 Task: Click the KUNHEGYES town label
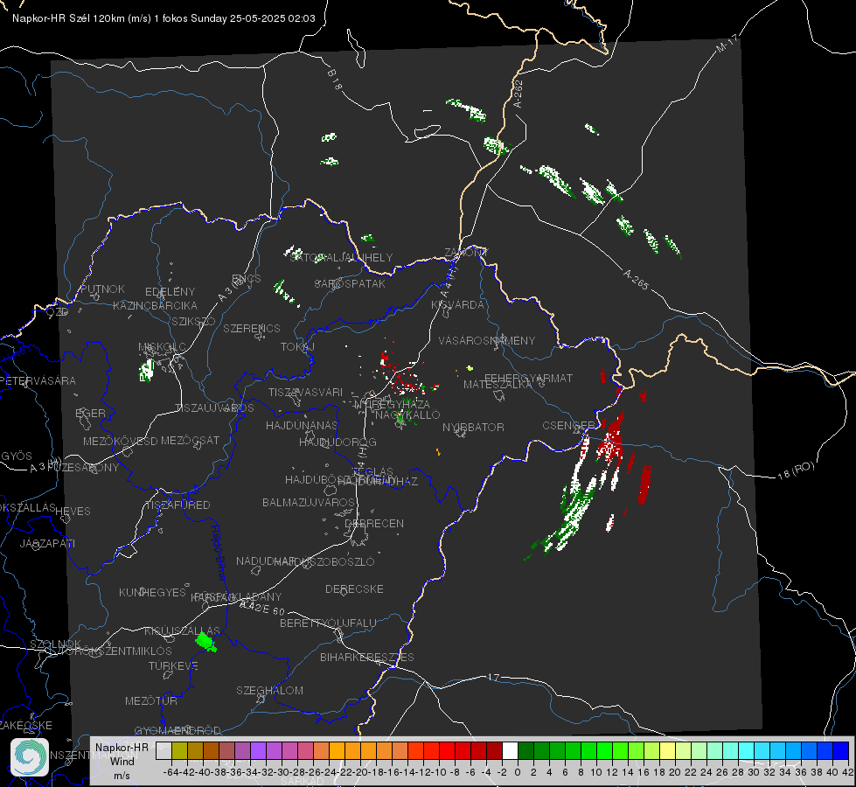click(152, 593)
